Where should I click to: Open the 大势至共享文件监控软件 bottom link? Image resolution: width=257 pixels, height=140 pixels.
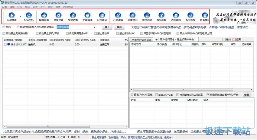pos(65,132)
